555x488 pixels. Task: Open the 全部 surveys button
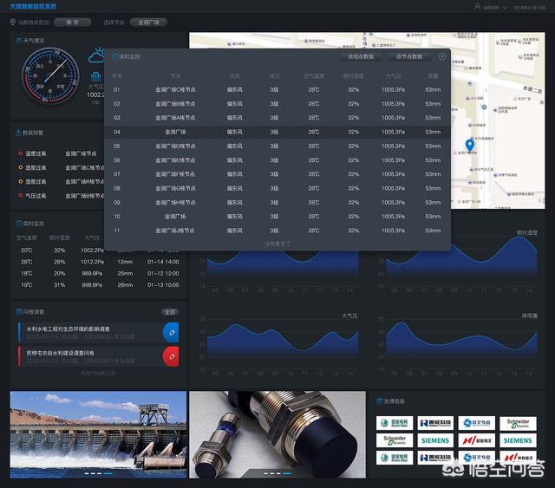pos(170,311)
